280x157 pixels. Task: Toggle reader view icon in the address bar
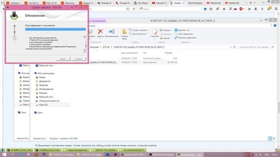pos(128,9)
